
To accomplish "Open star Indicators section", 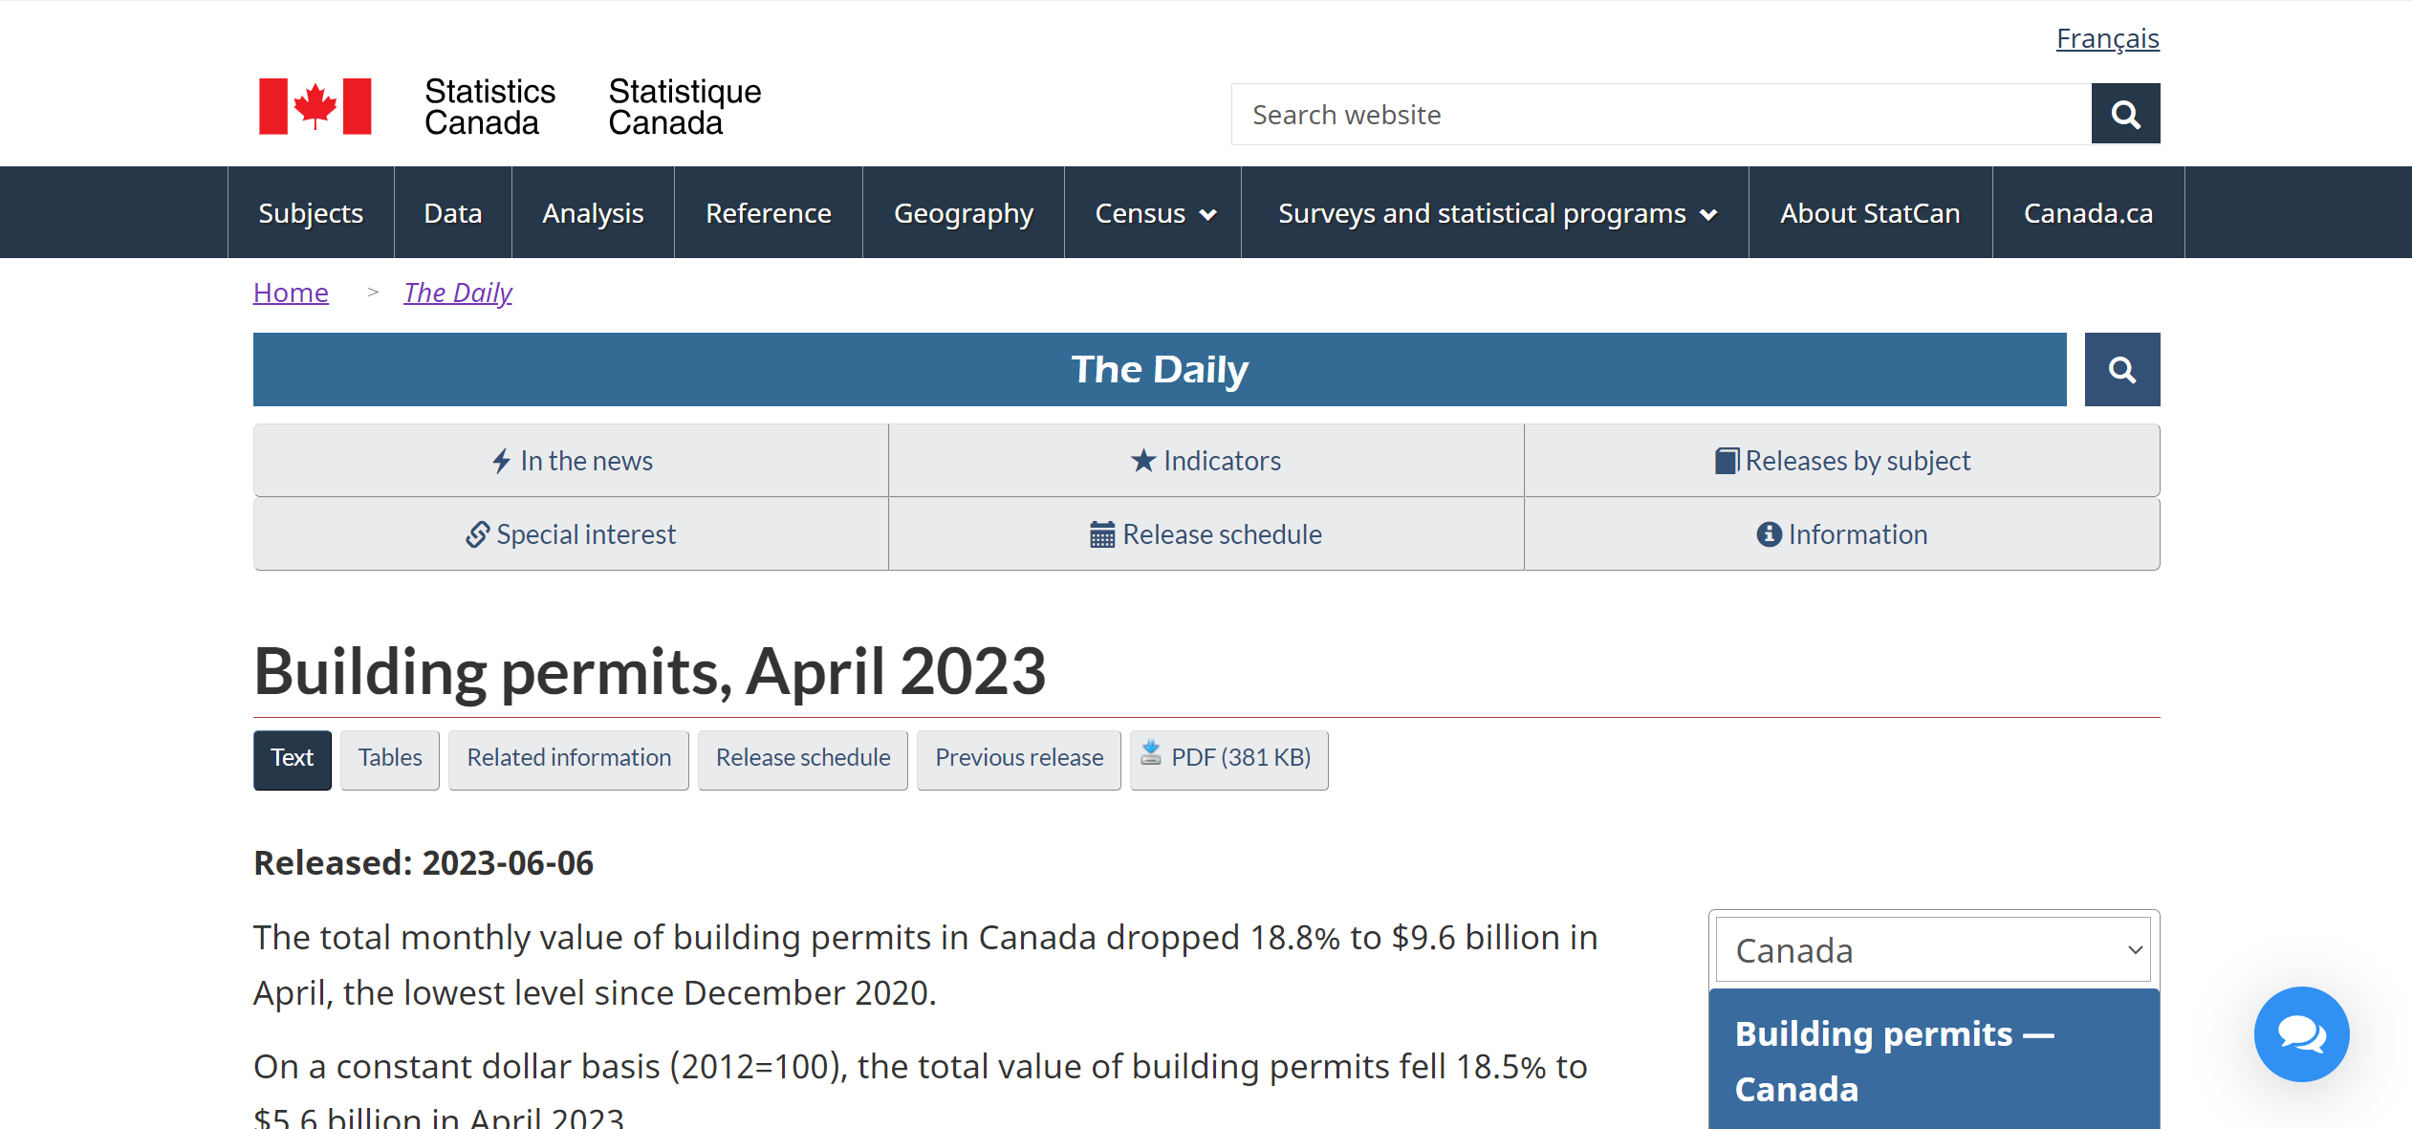I will [x=1206, y=461].
